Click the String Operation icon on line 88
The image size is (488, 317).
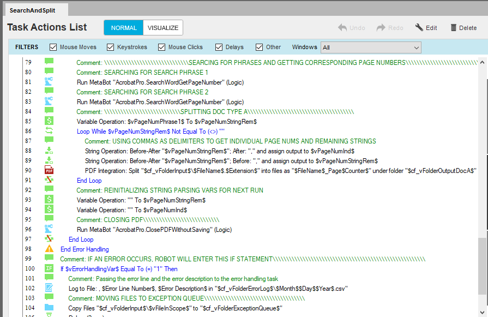(x=49, y=151)
